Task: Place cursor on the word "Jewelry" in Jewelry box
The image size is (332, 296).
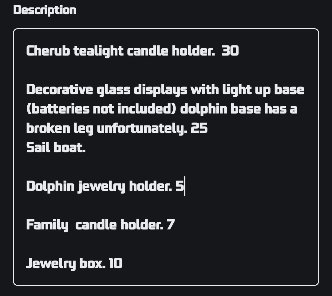Action: point(51,263)
